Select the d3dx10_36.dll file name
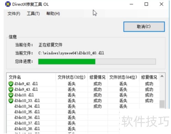The height and width of the screenshot is (134, 171). [27, 118]
